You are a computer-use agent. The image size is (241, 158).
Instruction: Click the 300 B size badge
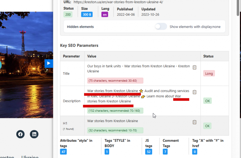pos(87,15)
